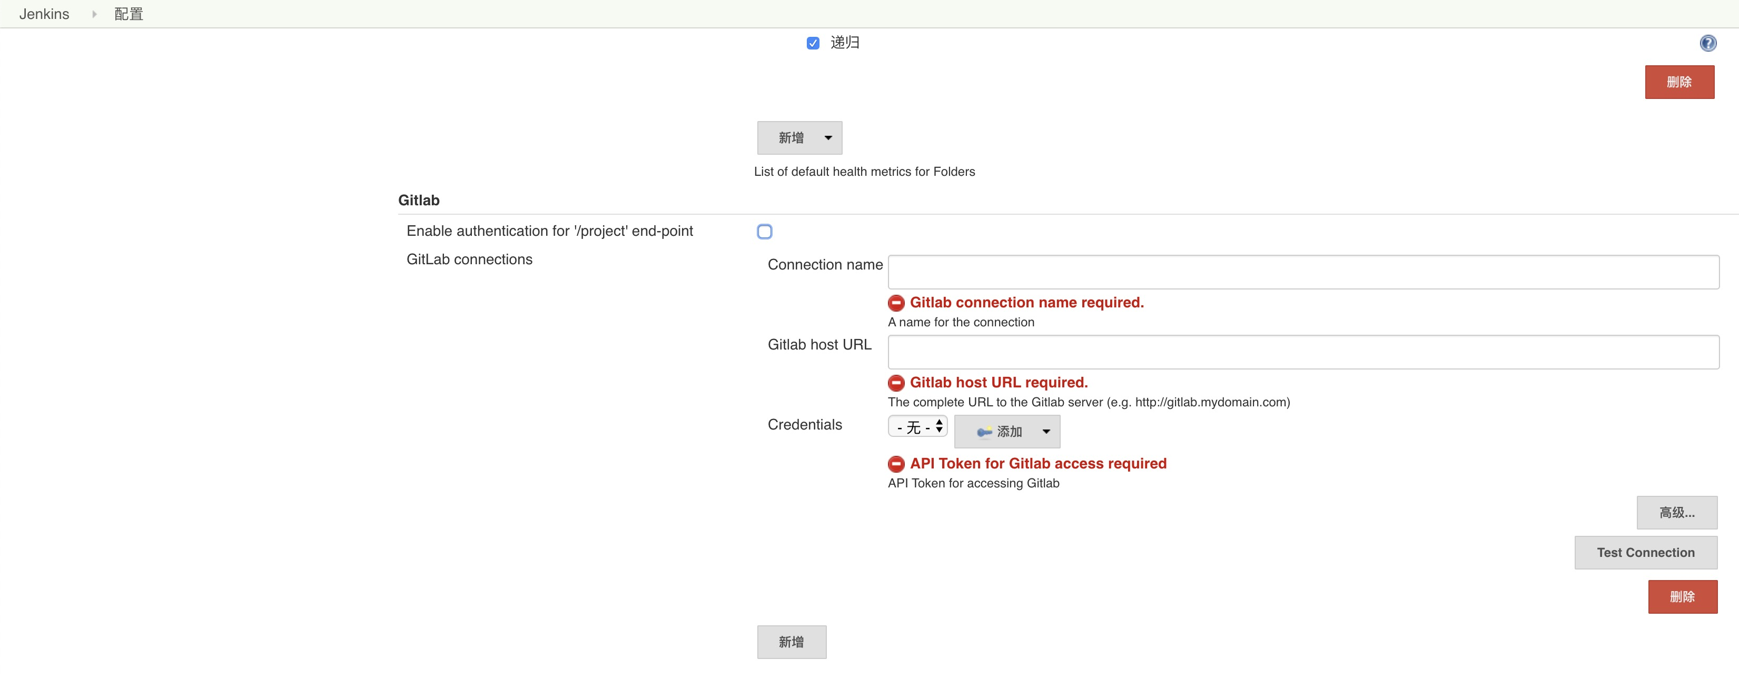The image size is (1739, 679).
Task: Click the 配置 breadcrumb item
Action: pyautogui.click(x=129, y=14)
